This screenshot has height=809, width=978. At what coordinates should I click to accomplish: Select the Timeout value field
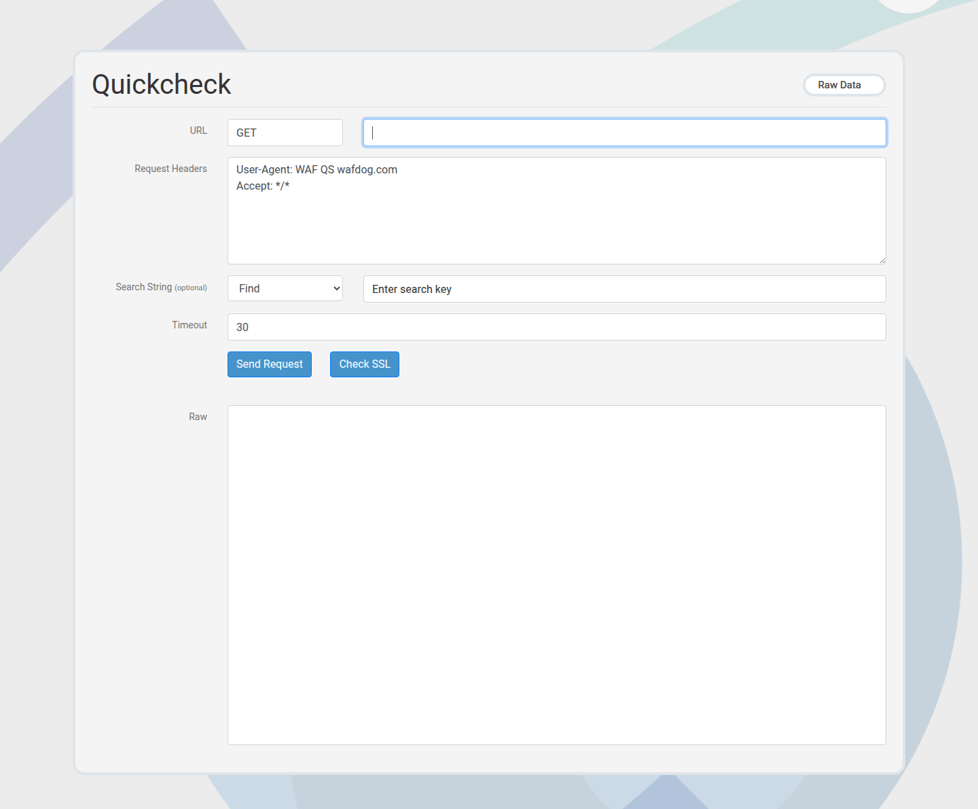pos(556,327)
